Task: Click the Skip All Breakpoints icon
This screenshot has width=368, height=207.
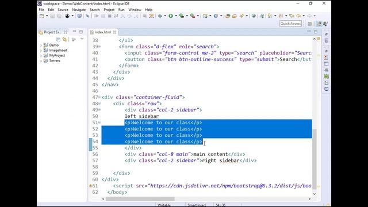Action: [x=87, y=16]
